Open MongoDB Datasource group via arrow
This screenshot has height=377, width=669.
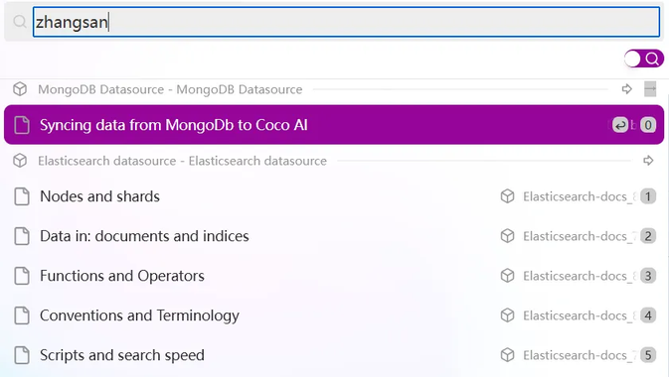pos(627,89)
